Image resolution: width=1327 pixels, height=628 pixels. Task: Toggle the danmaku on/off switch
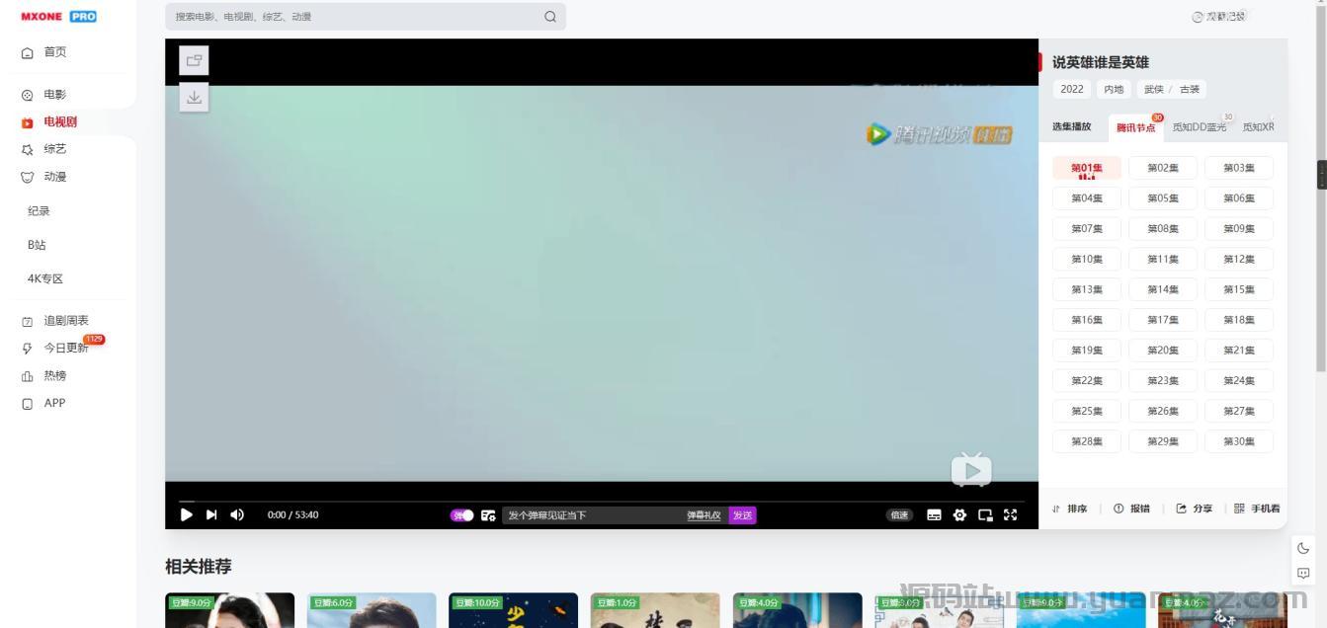[462, 514]
